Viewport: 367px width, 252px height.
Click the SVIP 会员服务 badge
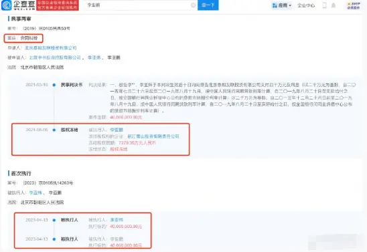(x=354, y=5)
